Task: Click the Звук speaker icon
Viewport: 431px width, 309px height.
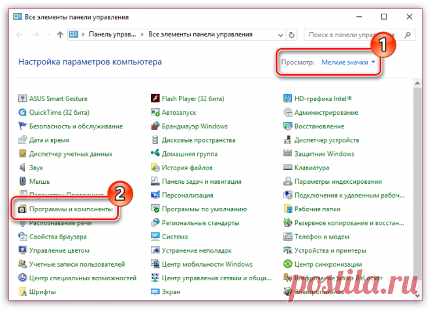Action: (x=24, y=168)
